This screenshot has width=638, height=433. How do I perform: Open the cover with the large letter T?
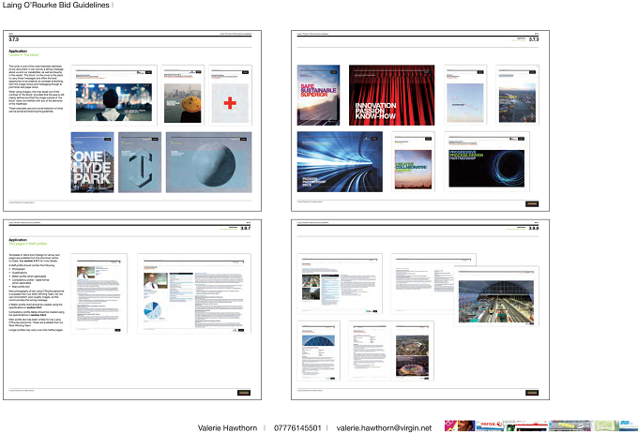click(x=140, y=162)
